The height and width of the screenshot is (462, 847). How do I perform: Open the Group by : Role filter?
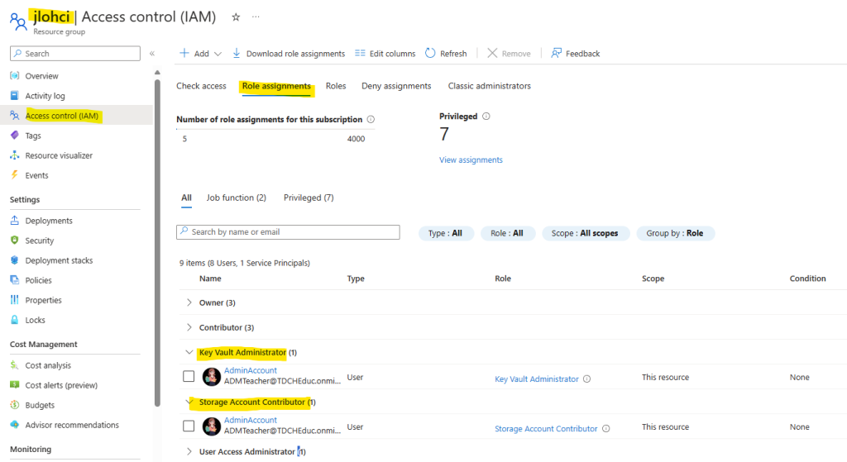click(675, 233)
